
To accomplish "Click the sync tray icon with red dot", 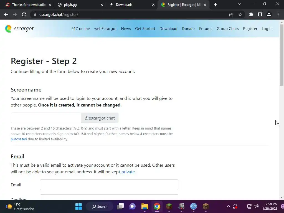I will [235, 206].
